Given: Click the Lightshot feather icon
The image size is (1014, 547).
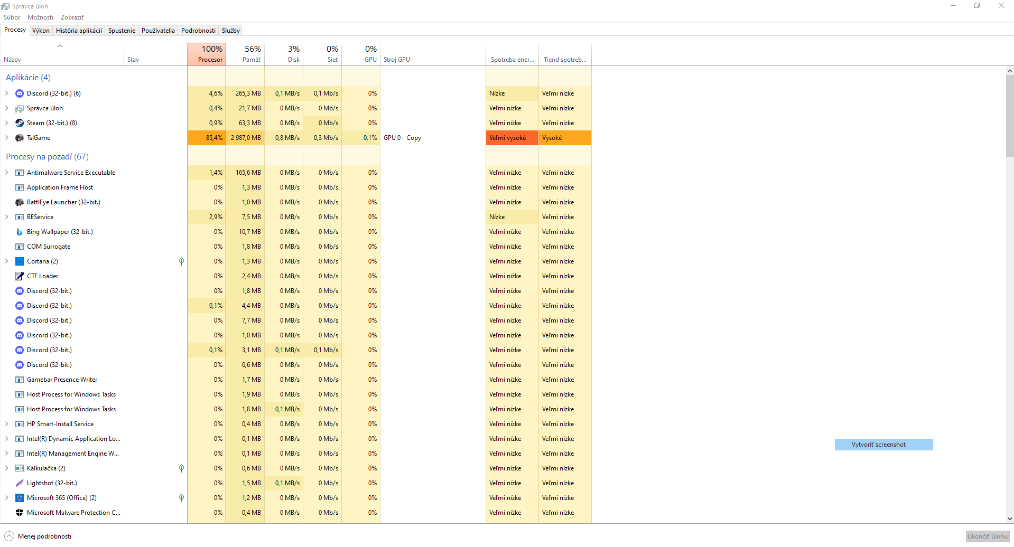Looking at the screenshot, I should [20, 483].
